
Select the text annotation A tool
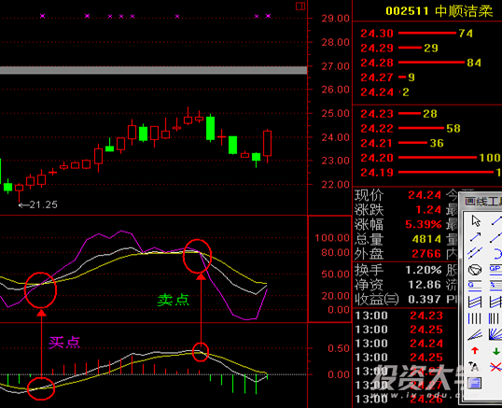pyautogui.click(x=474, y=367)
